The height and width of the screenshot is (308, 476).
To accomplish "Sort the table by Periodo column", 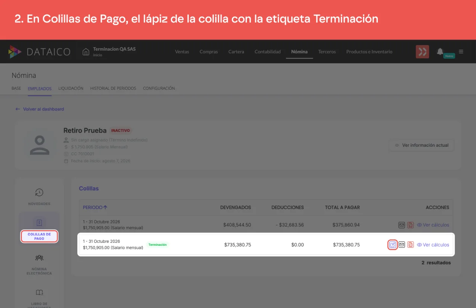I will tap(95, 207).
